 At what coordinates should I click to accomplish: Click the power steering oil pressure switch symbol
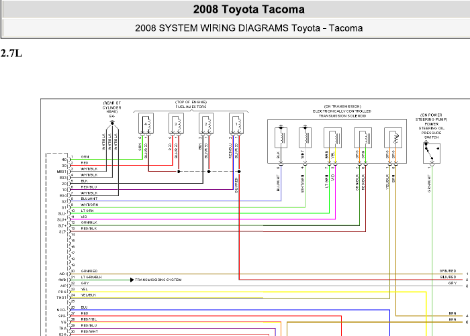(x=432, y=153)
